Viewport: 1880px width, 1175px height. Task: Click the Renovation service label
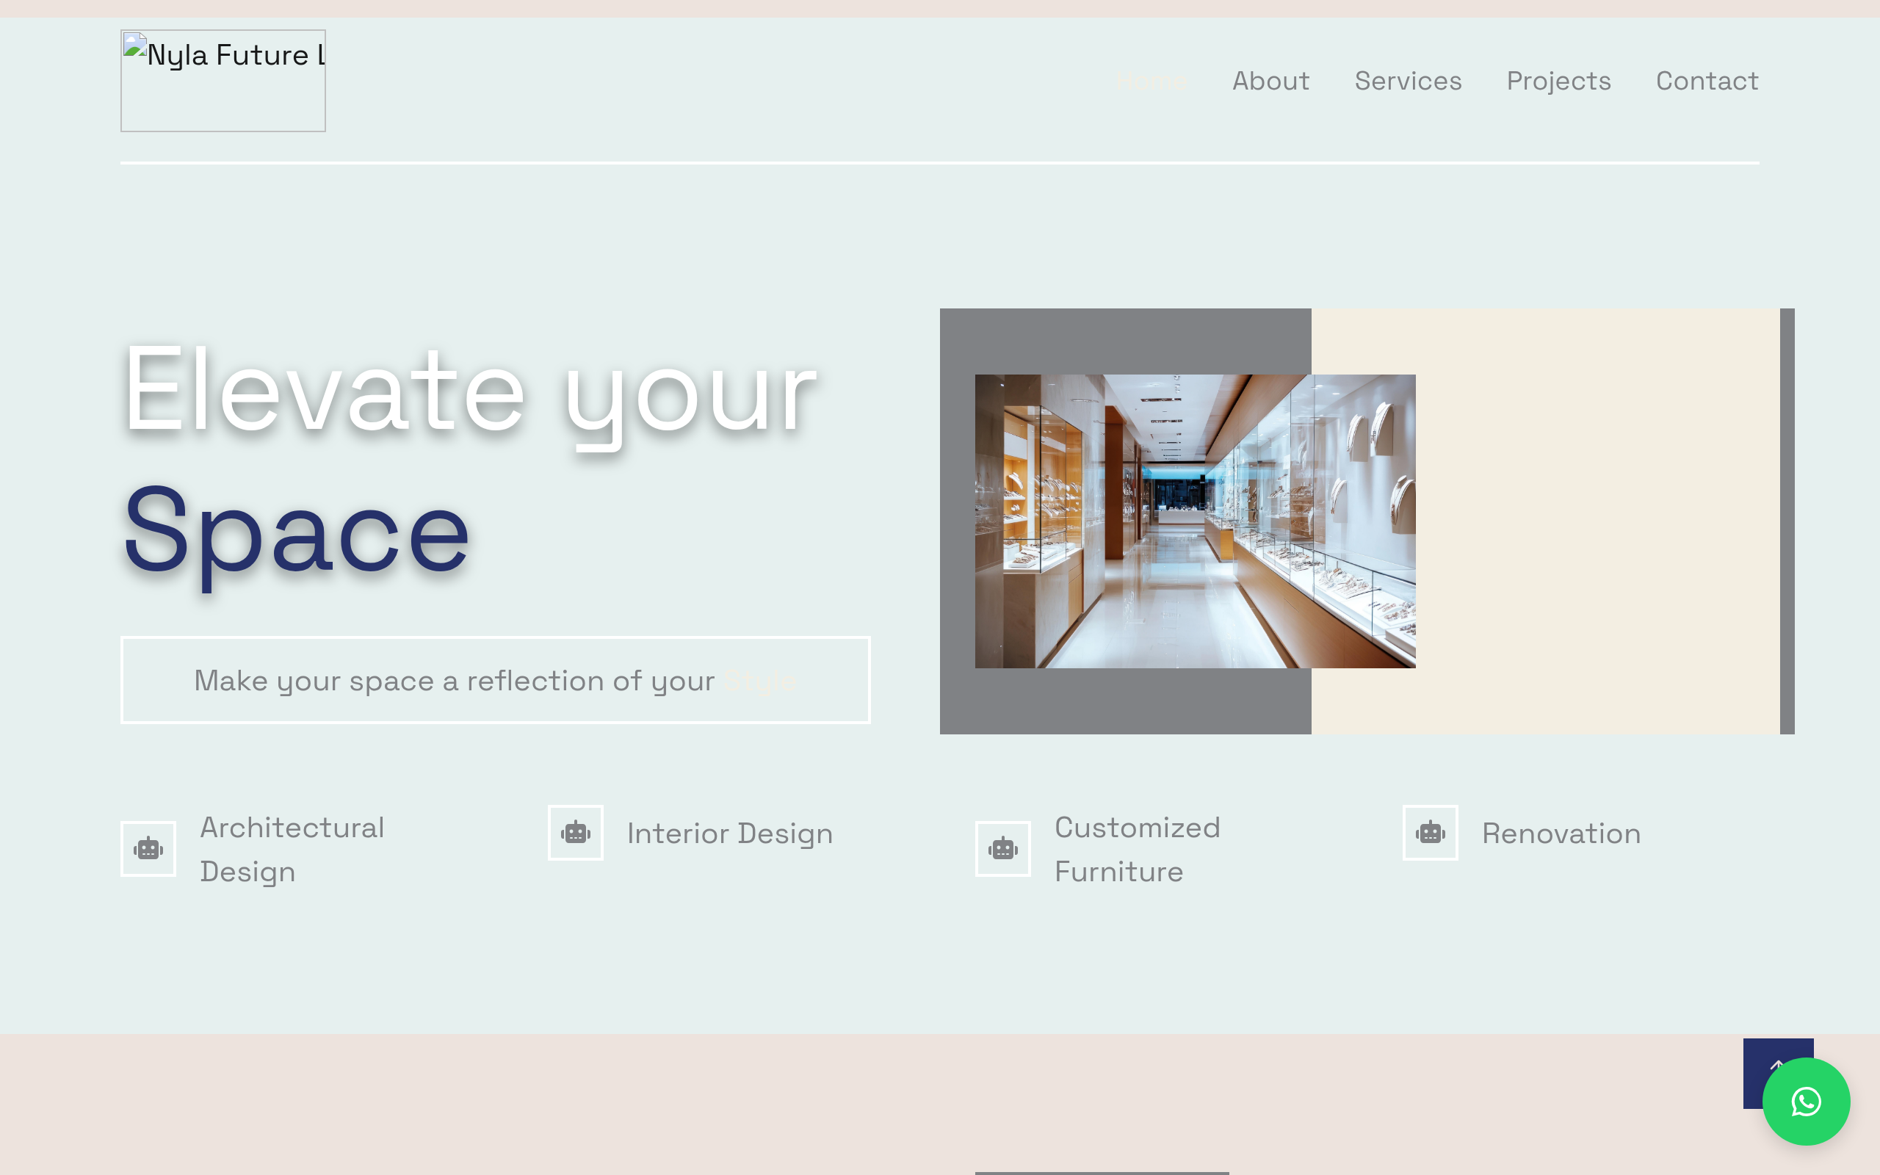point(1561,833)
